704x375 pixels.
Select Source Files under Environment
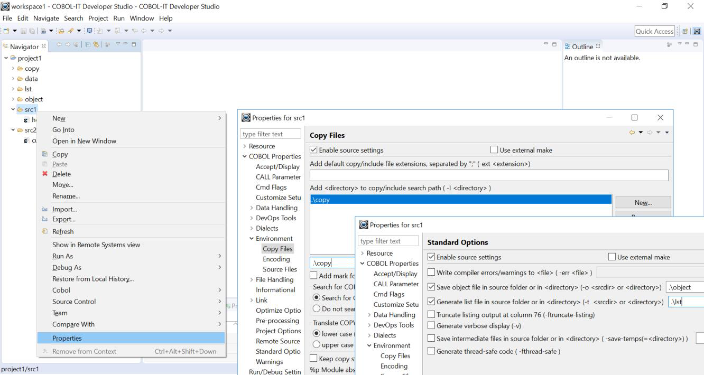[x=280, y=269]
